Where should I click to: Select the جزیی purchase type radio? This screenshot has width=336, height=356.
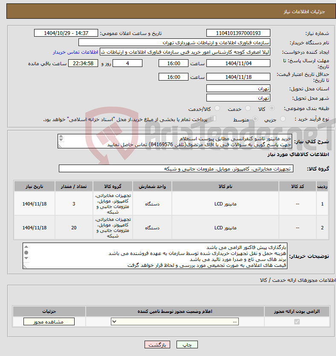click(x=283, y=119)
